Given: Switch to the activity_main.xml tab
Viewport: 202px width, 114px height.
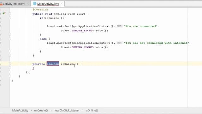Looking at the screenshot, I should click(14, 4).
